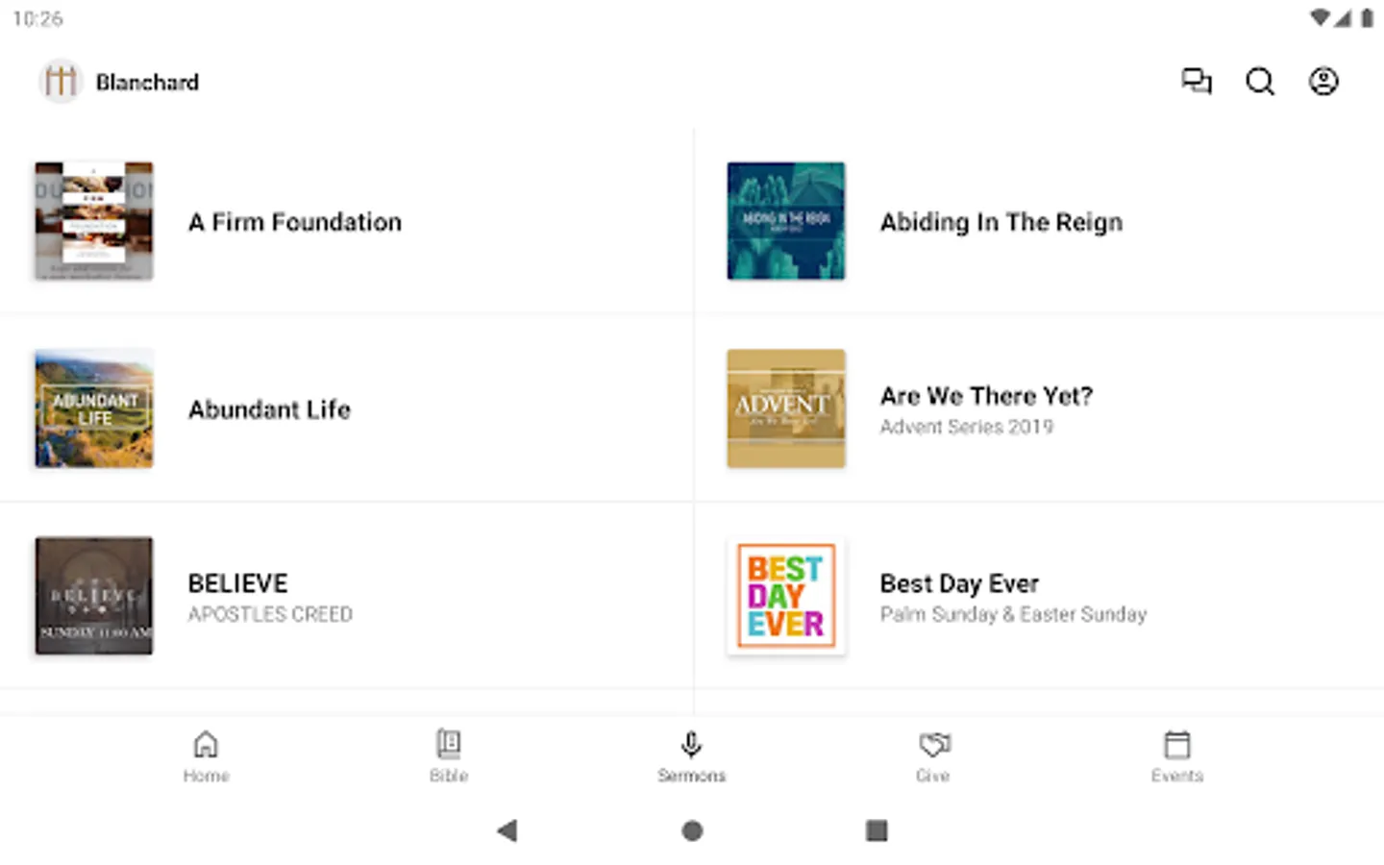Viewport: 1384px width, 865px height.
Task: Open the Bible tab
Action: [x=449, y=756]
